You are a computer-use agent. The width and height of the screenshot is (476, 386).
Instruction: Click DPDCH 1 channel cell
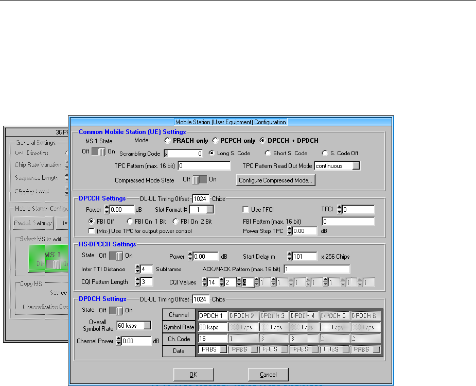click(x=213, y=316)
